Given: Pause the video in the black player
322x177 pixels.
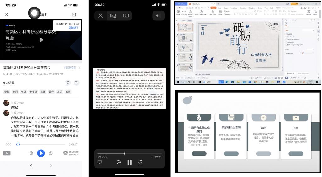Looking at the screenshot, I should click(130, 162).
